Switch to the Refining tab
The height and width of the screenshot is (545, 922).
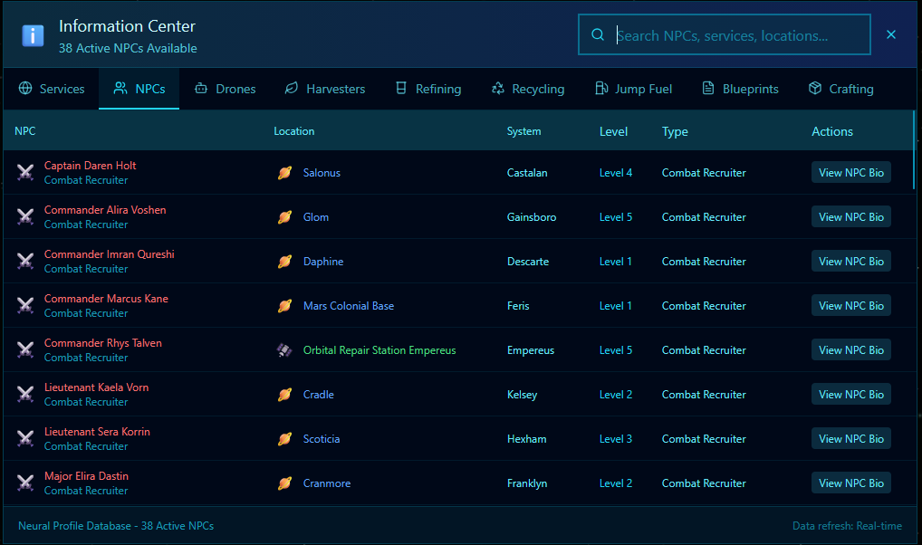(428, 89)
